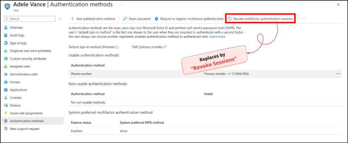The height and width of the screenshot is (143, 348).
Task: Click the Groups sidebar icon
Action: (x=6, y=82)
